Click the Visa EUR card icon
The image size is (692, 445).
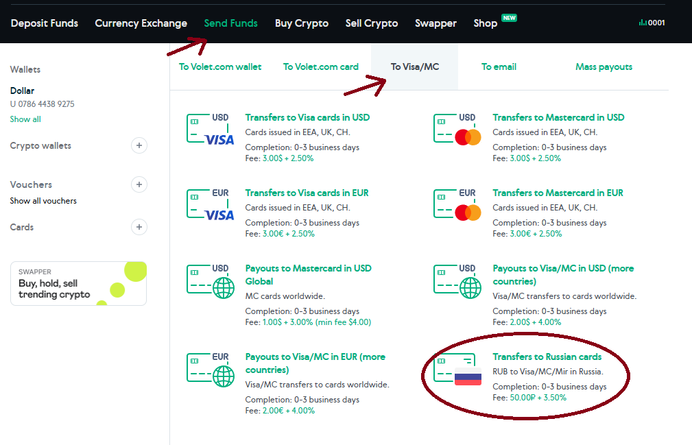pyautogui.click(x=210, y=205)
